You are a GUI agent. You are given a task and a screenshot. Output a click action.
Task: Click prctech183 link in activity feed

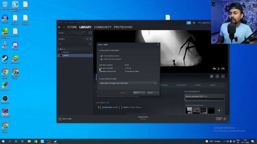[107, 107]
